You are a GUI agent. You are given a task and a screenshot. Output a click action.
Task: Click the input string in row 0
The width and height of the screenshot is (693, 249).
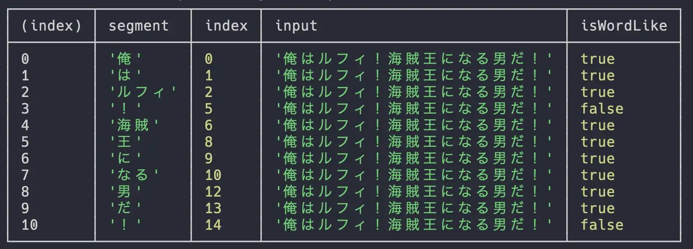coord(414,59)
